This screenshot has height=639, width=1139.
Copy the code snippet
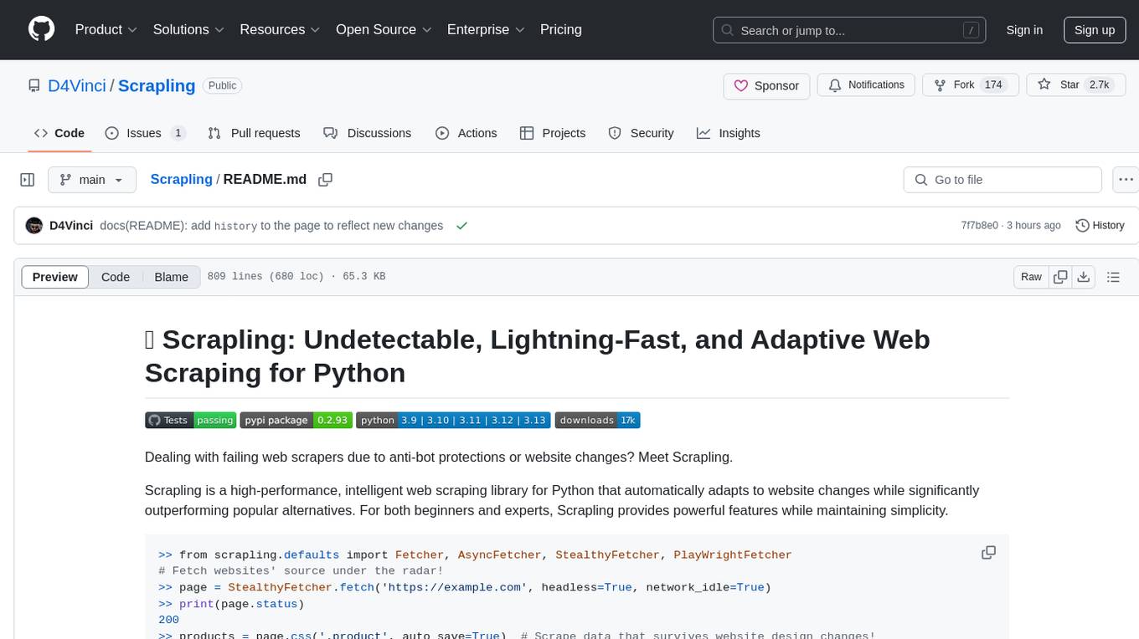[988, 553]
